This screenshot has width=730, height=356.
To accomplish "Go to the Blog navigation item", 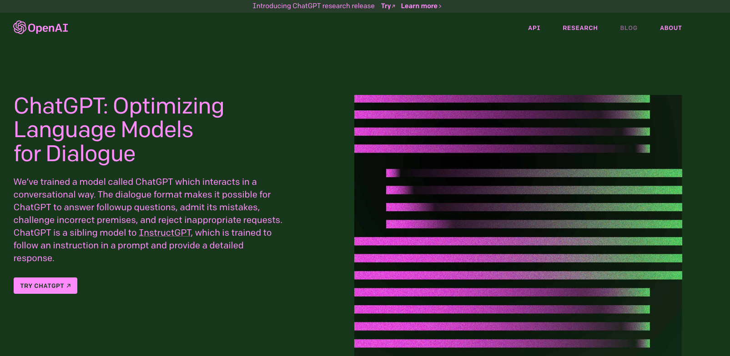I will pyautogui.click(x=629, y=28).
